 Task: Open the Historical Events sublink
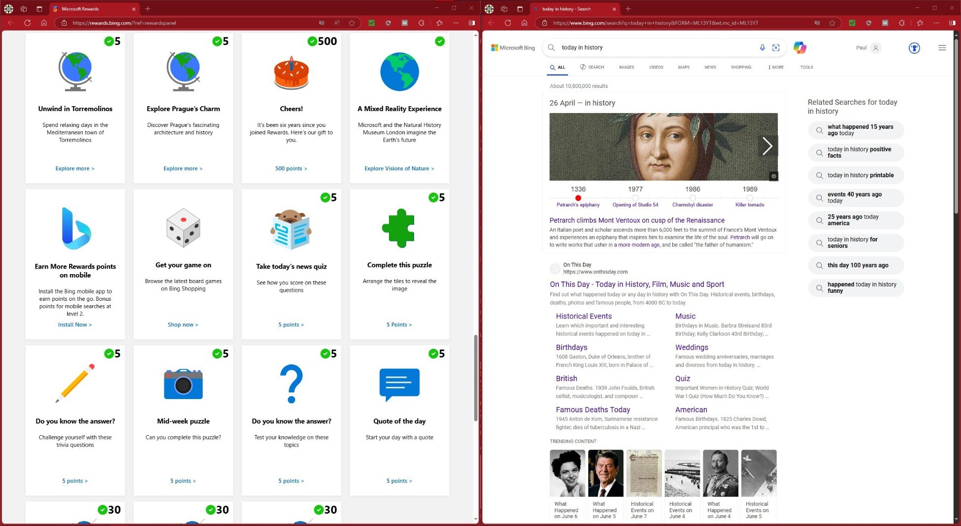(583, 316)
